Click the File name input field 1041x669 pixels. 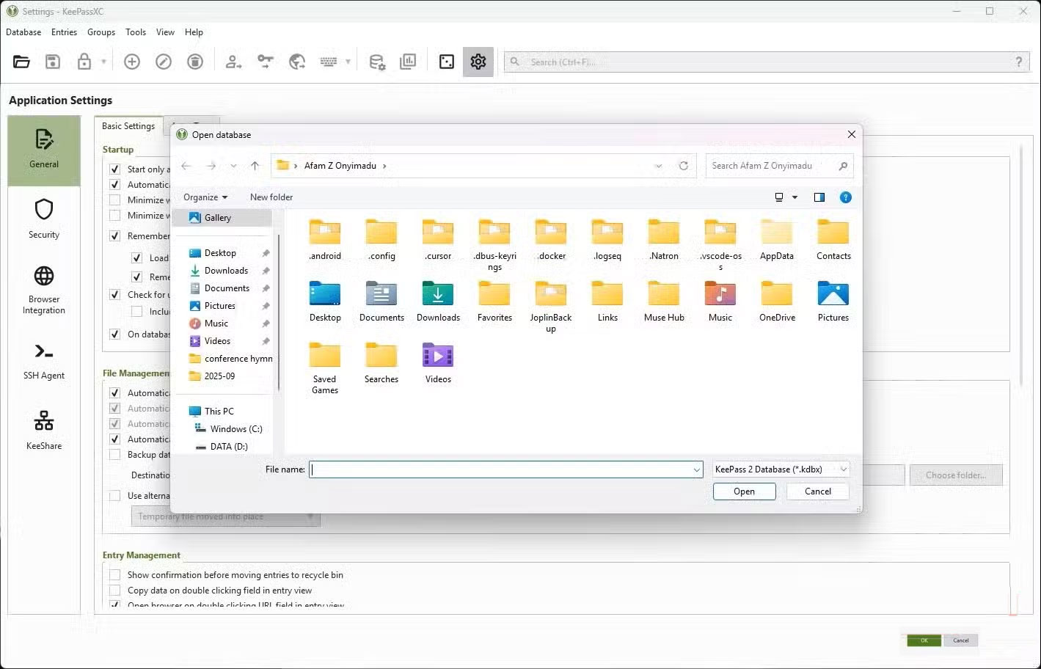[x=505, y=469]
